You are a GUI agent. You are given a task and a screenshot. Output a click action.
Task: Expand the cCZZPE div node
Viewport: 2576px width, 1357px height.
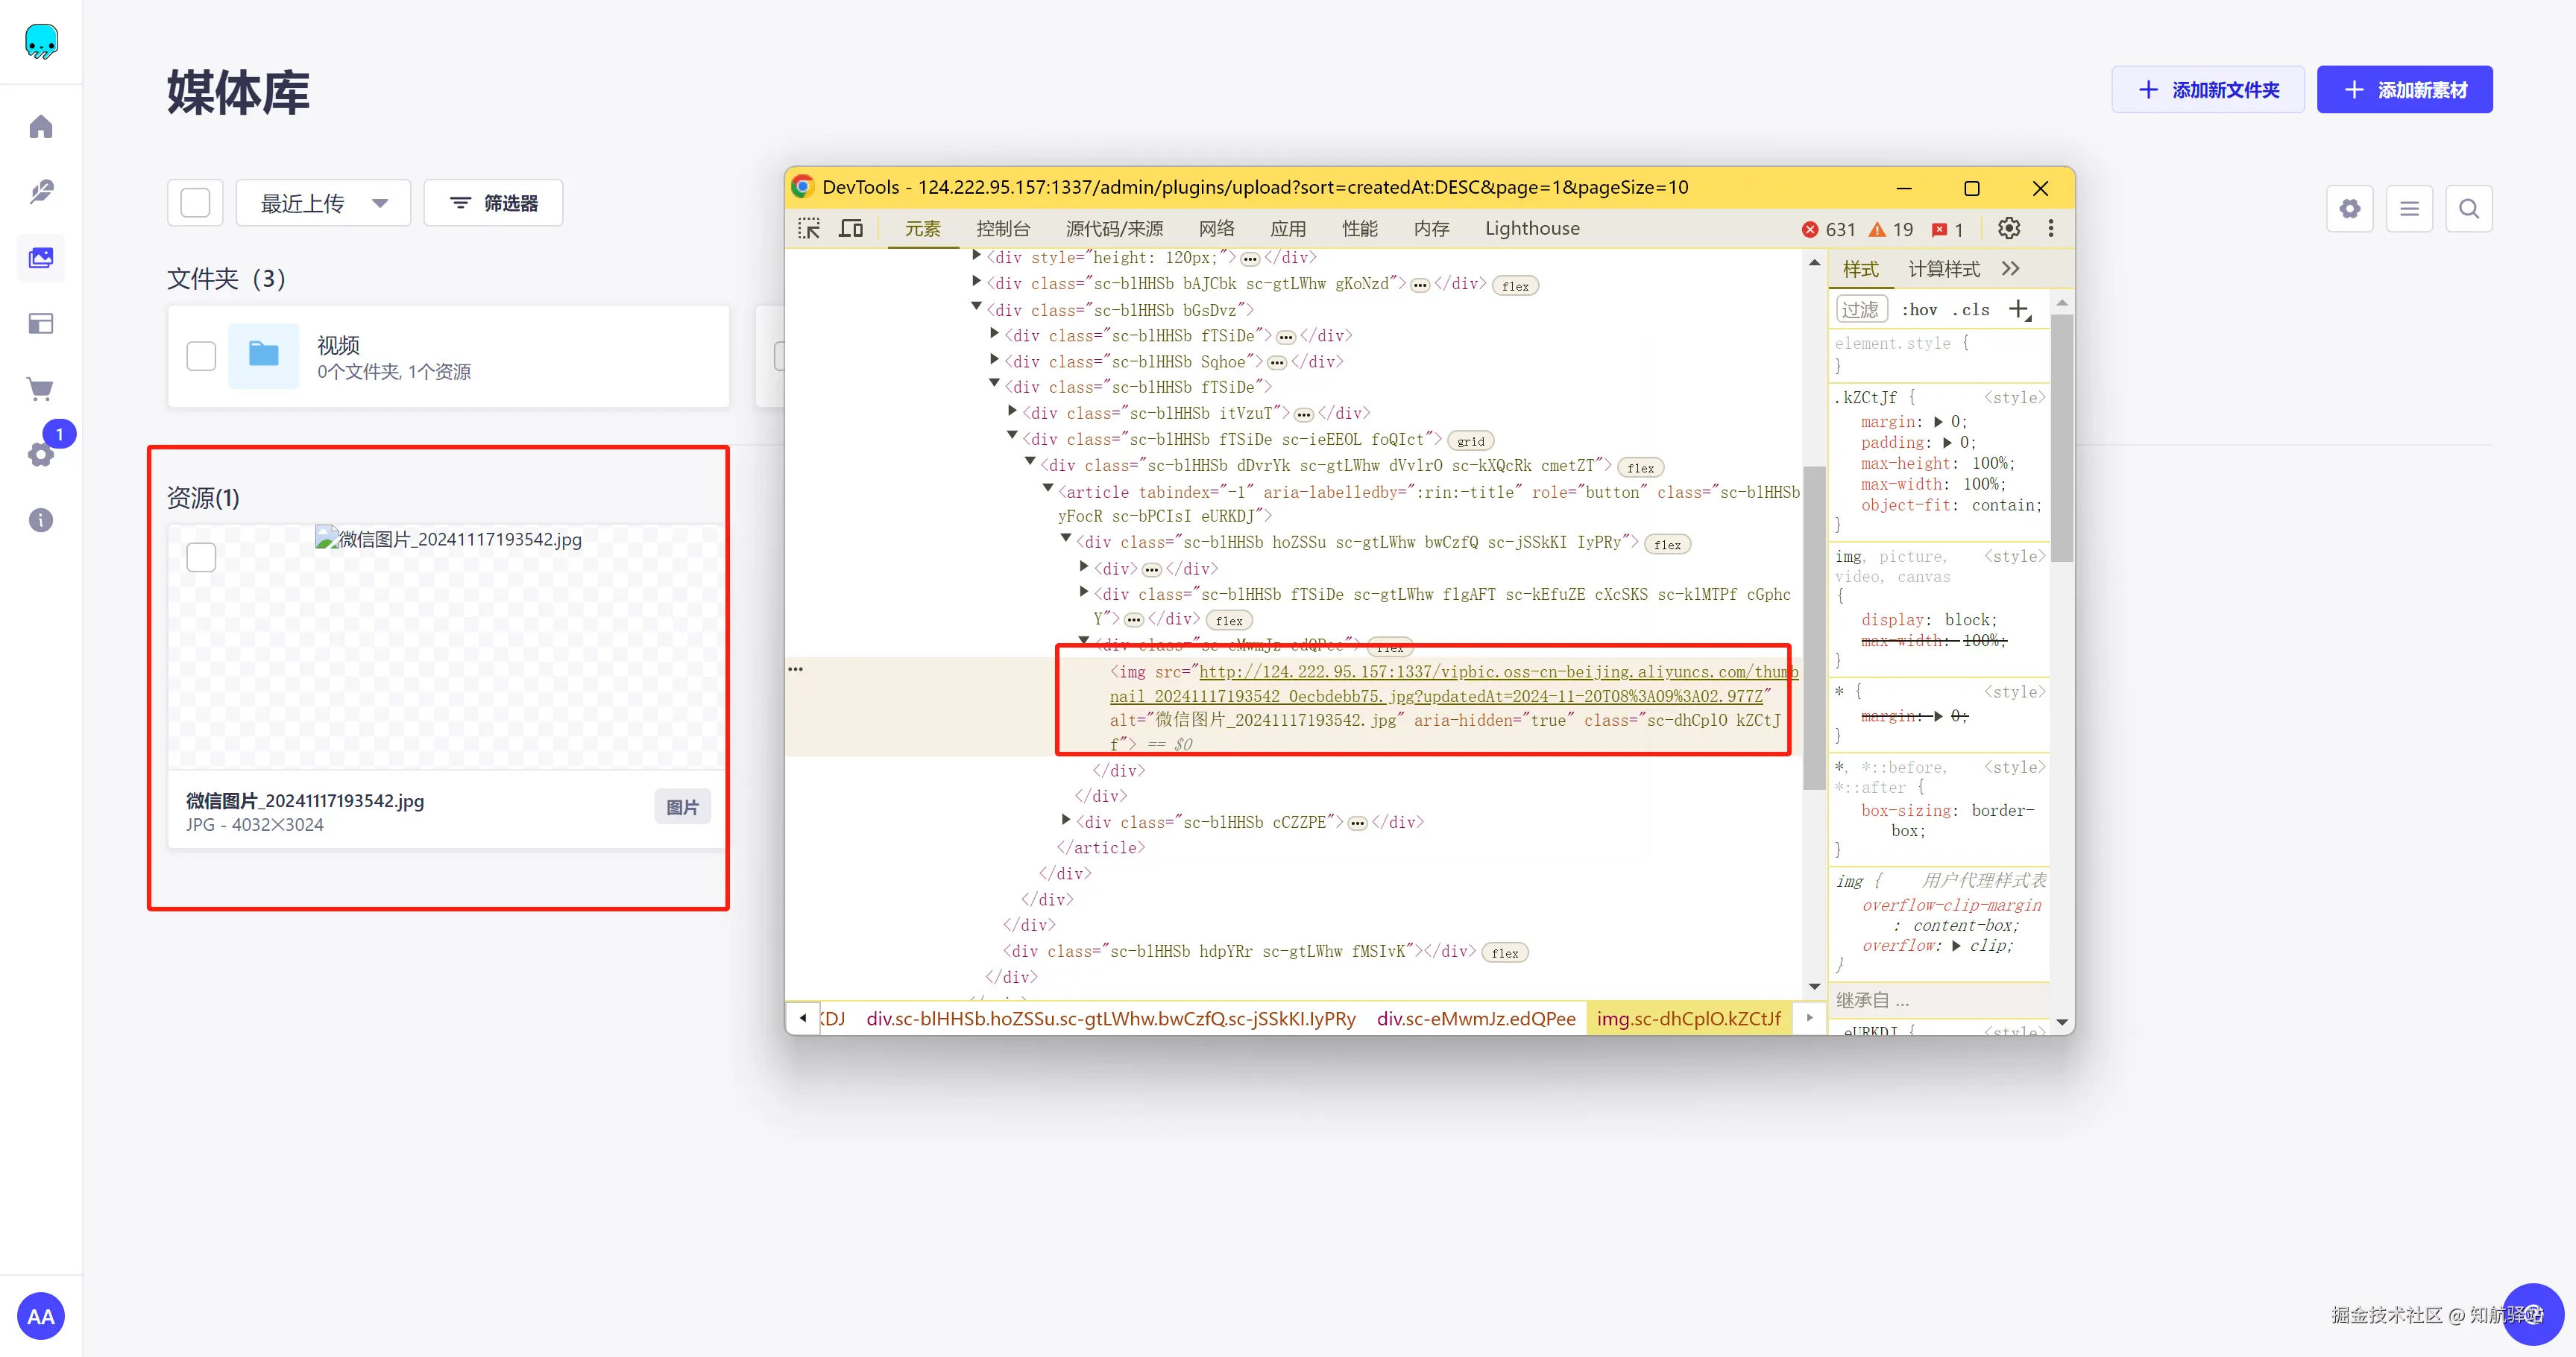(x=1066, y=820)
